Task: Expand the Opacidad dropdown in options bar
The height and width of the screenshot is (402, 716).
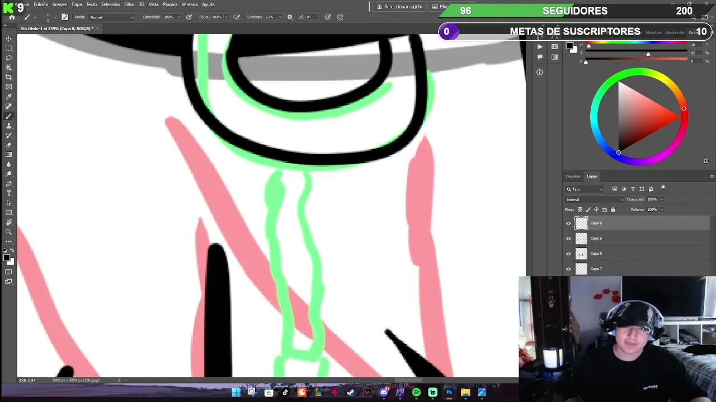Action: click(x=178, y=17)
